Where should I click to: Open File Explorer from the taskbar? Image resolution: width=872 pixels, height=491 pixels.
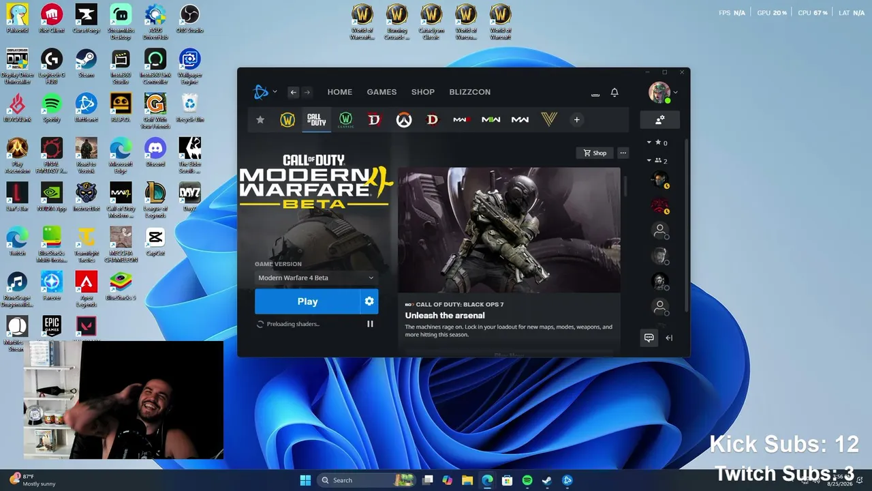pyautogui.click(x=467, y=480)
